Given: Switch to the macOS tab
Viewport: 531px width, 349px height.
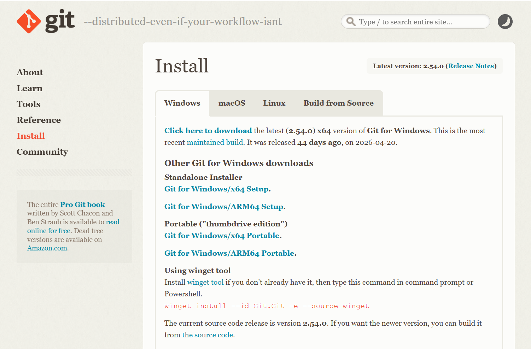Looking at the screenshot, I should click(232, 103).
